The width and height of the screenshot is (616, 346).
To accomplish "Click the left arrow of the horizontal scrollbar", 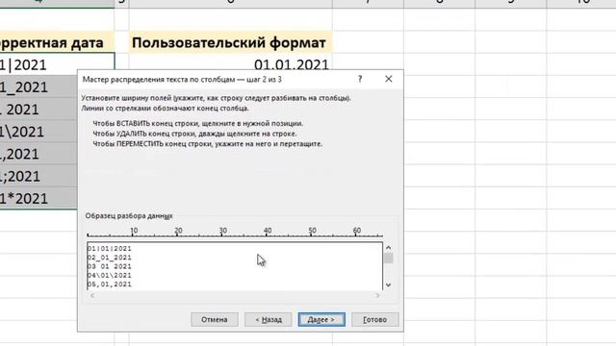I will tap(92, 295).
